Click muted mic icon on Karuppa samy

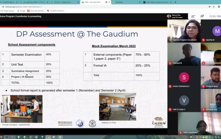point(203,86)
